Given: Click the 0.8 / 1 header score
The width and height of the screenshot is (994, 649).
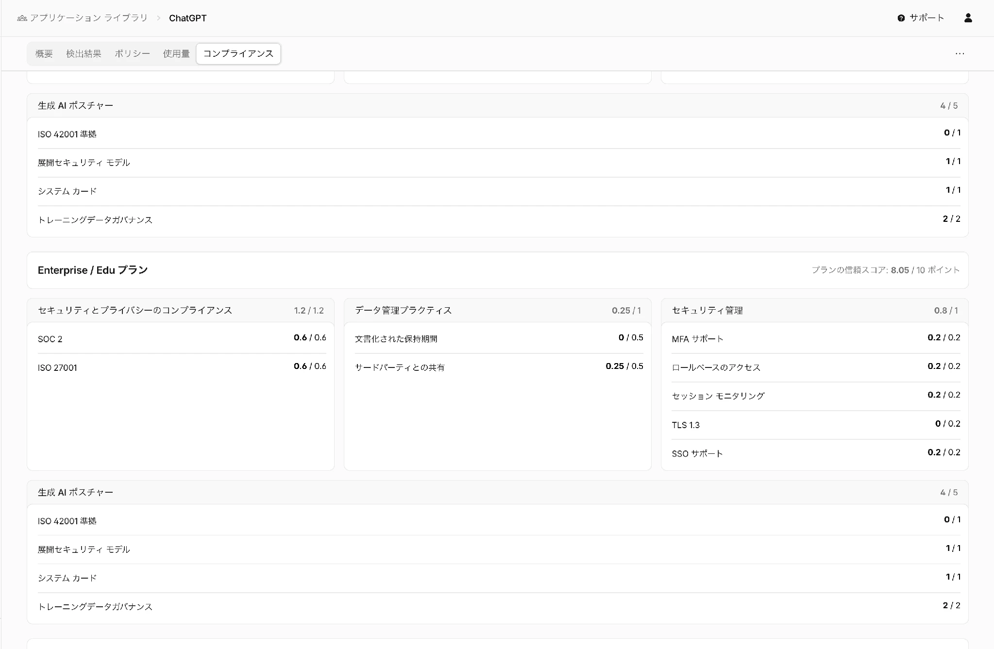Looking at the screenshot, I should pyautogui.click(x=946, y=310).
